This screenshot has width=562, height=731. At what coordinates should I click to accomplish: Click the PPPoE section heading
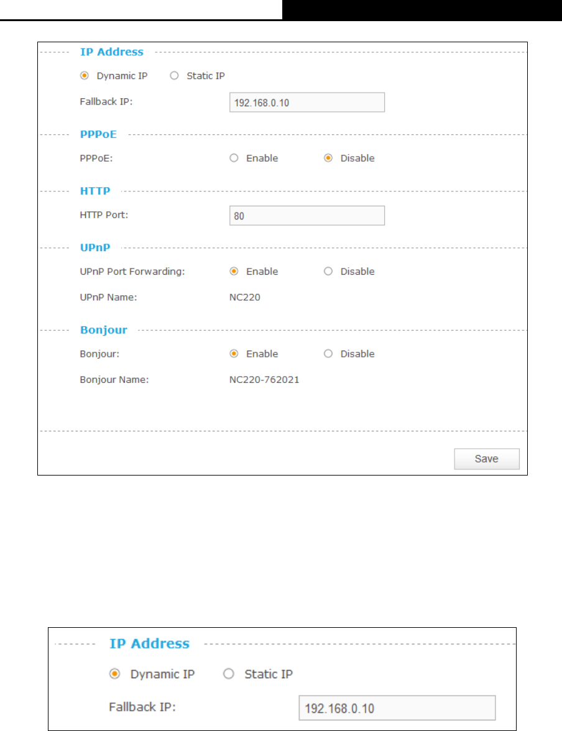(98, 134)
